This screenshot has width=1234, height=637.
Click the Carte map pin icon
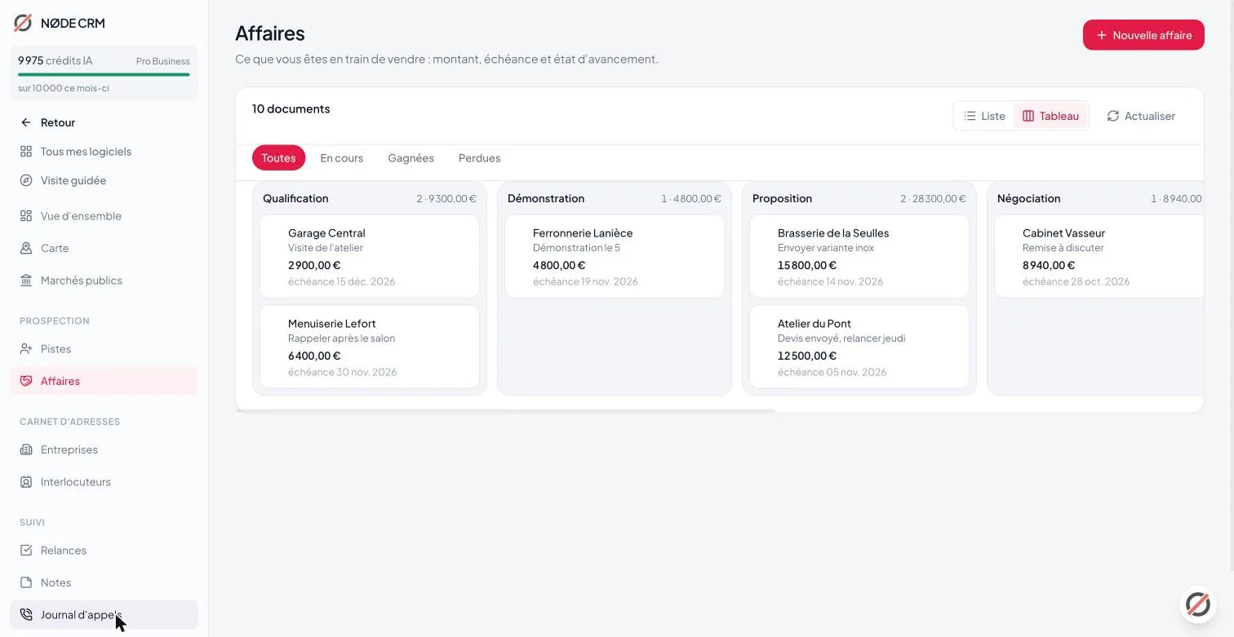tap(26, 248)
